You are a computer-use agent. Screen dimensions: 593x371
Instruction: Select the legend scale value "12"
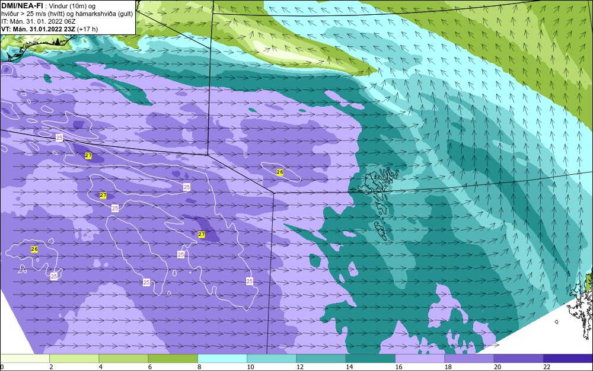click(x=300, y=367)
